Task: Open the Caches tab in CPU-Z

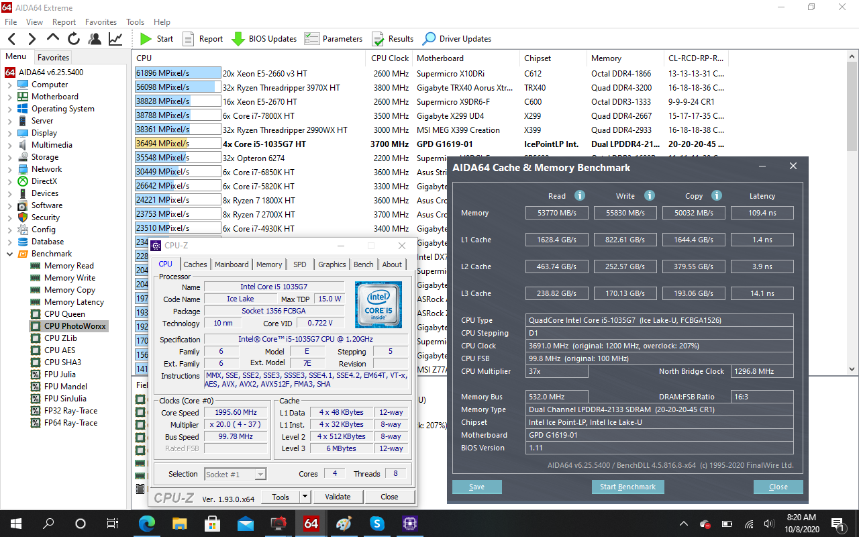Action: coord(195,264)
